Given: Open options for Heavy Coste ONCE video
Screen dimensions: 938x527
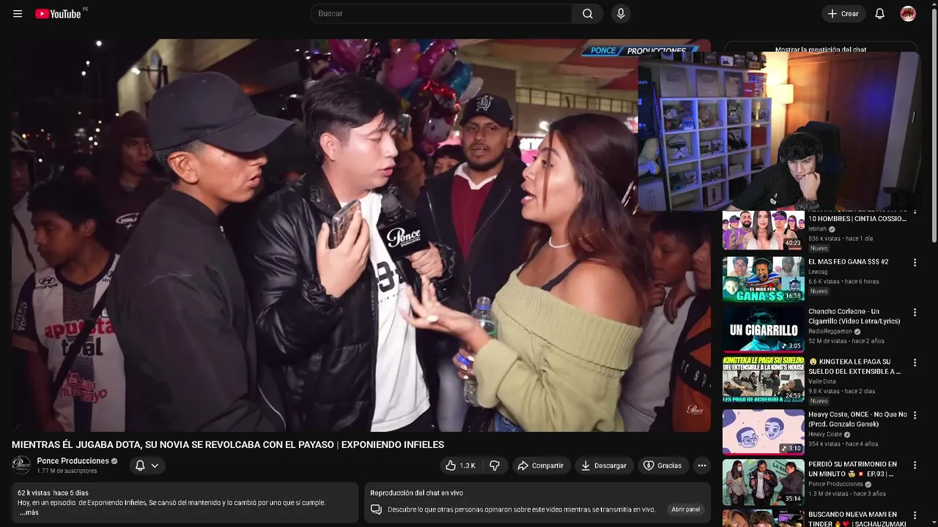Looking at the screenshot, I should pos(915,415).
